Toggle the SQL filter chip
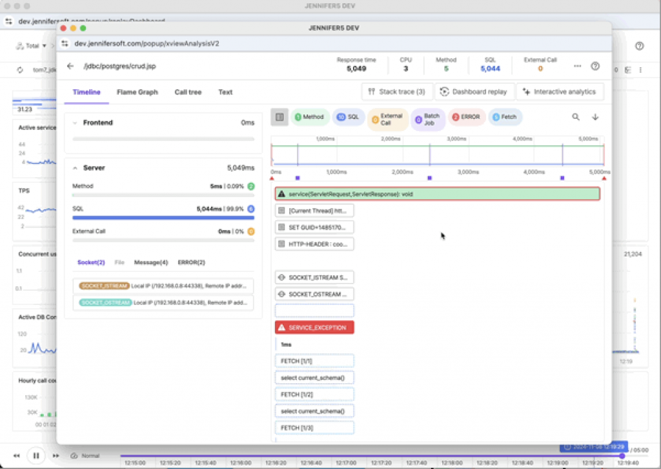Image resolution: width=661 pixels, height=469 pixels. pyautogui.click(x=349, y=117)
